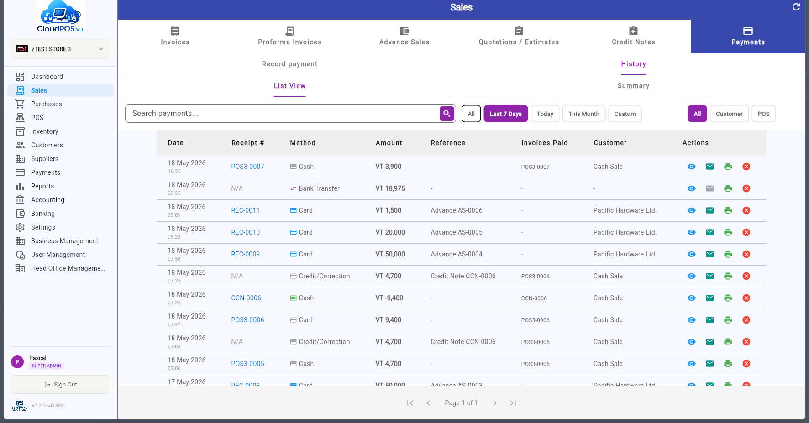The width and height of the screenshot is (809, 423).
Task: Email receipt CCN-0006
Action: pyautogui.click(x=710, y=298)
